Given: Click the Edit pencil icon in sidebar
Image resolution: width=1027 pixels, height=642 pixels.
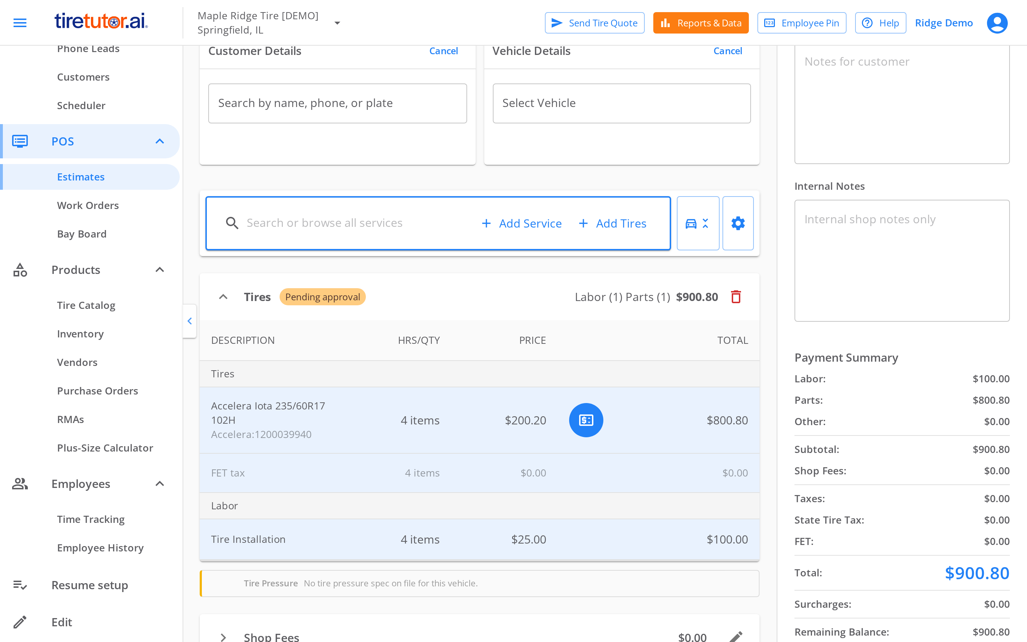Looking at the screenshot, I should (x=20, y=622).
